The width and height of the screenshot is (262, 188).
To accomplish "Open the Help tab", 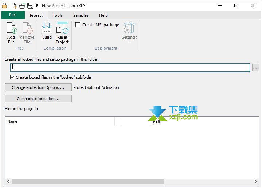I will [x=103, y=15].
